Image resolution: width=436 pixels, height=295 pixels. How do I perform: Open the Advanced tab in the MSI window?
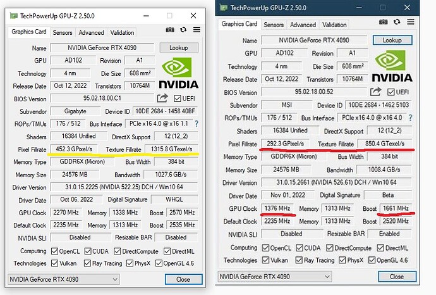[x=303, y=25]
